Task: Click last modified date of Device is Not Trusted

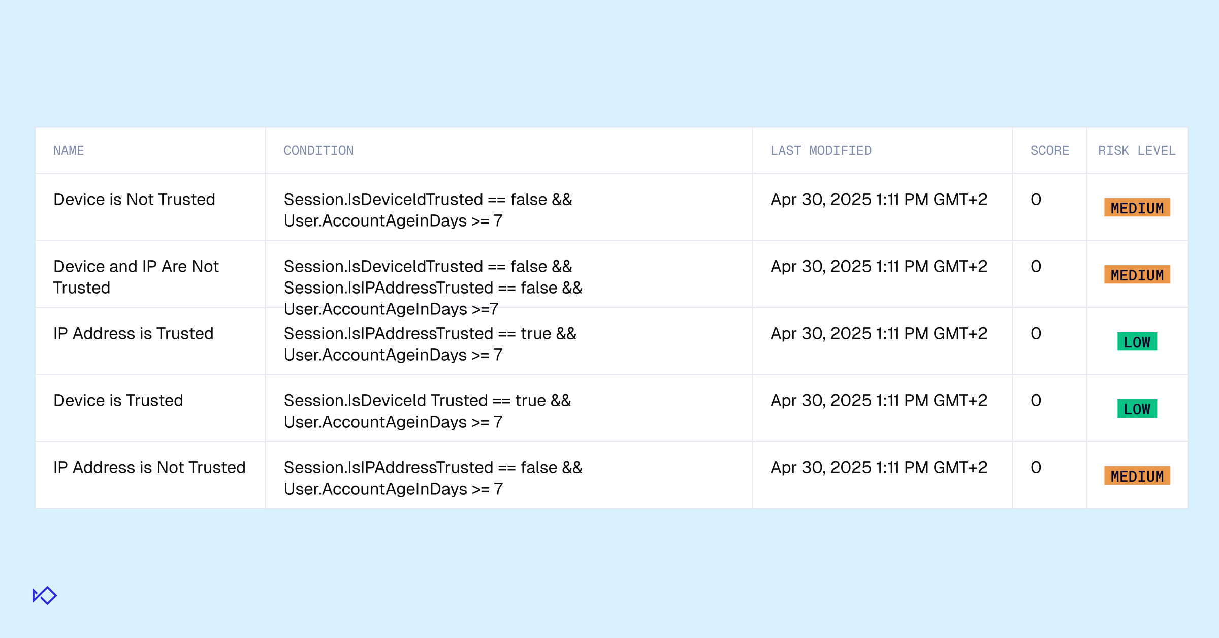Action: point(879,199)
